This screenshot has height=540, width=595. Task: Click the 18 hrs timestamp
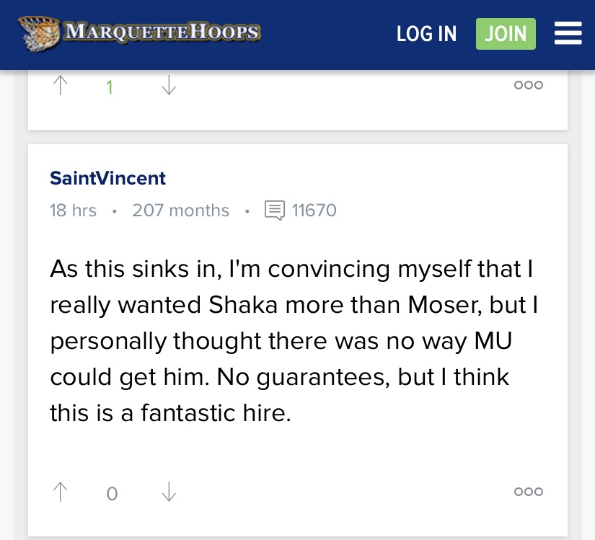(x=73, y=211)
